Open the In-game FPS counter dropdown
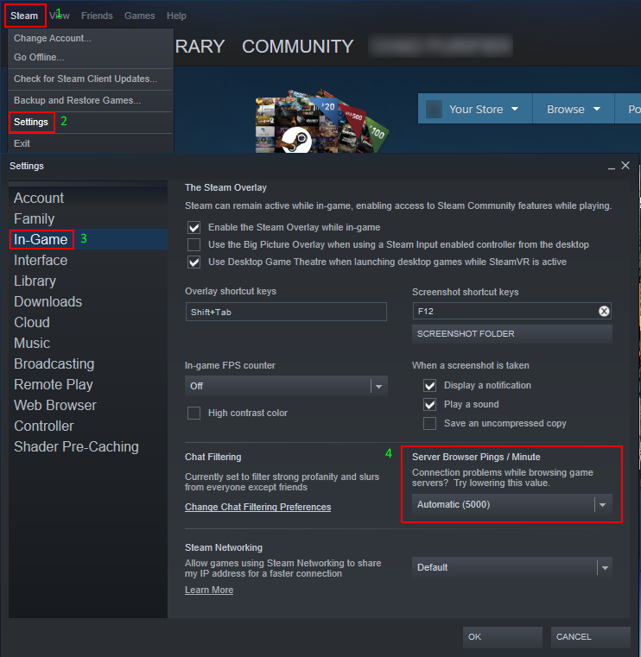Viewport: 641px width, 657px height. click(286, 386)
